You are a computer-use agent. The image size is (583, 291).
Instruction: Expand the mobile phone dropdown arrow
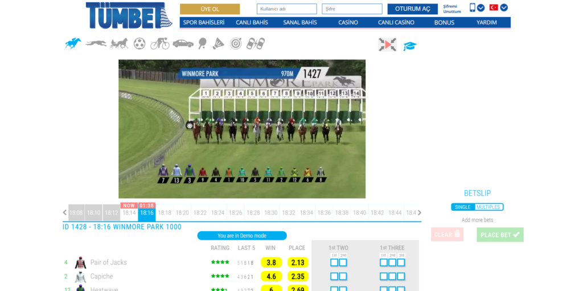[481, 8]
